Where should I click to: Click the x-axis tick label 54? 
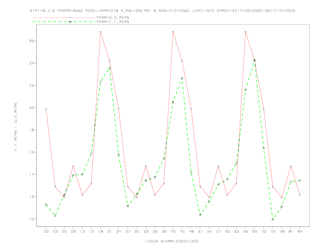[209, 231]
